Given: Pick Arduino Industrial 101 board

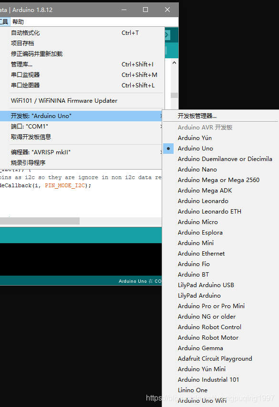Looking at the screenshot, I should pos(221,380).
